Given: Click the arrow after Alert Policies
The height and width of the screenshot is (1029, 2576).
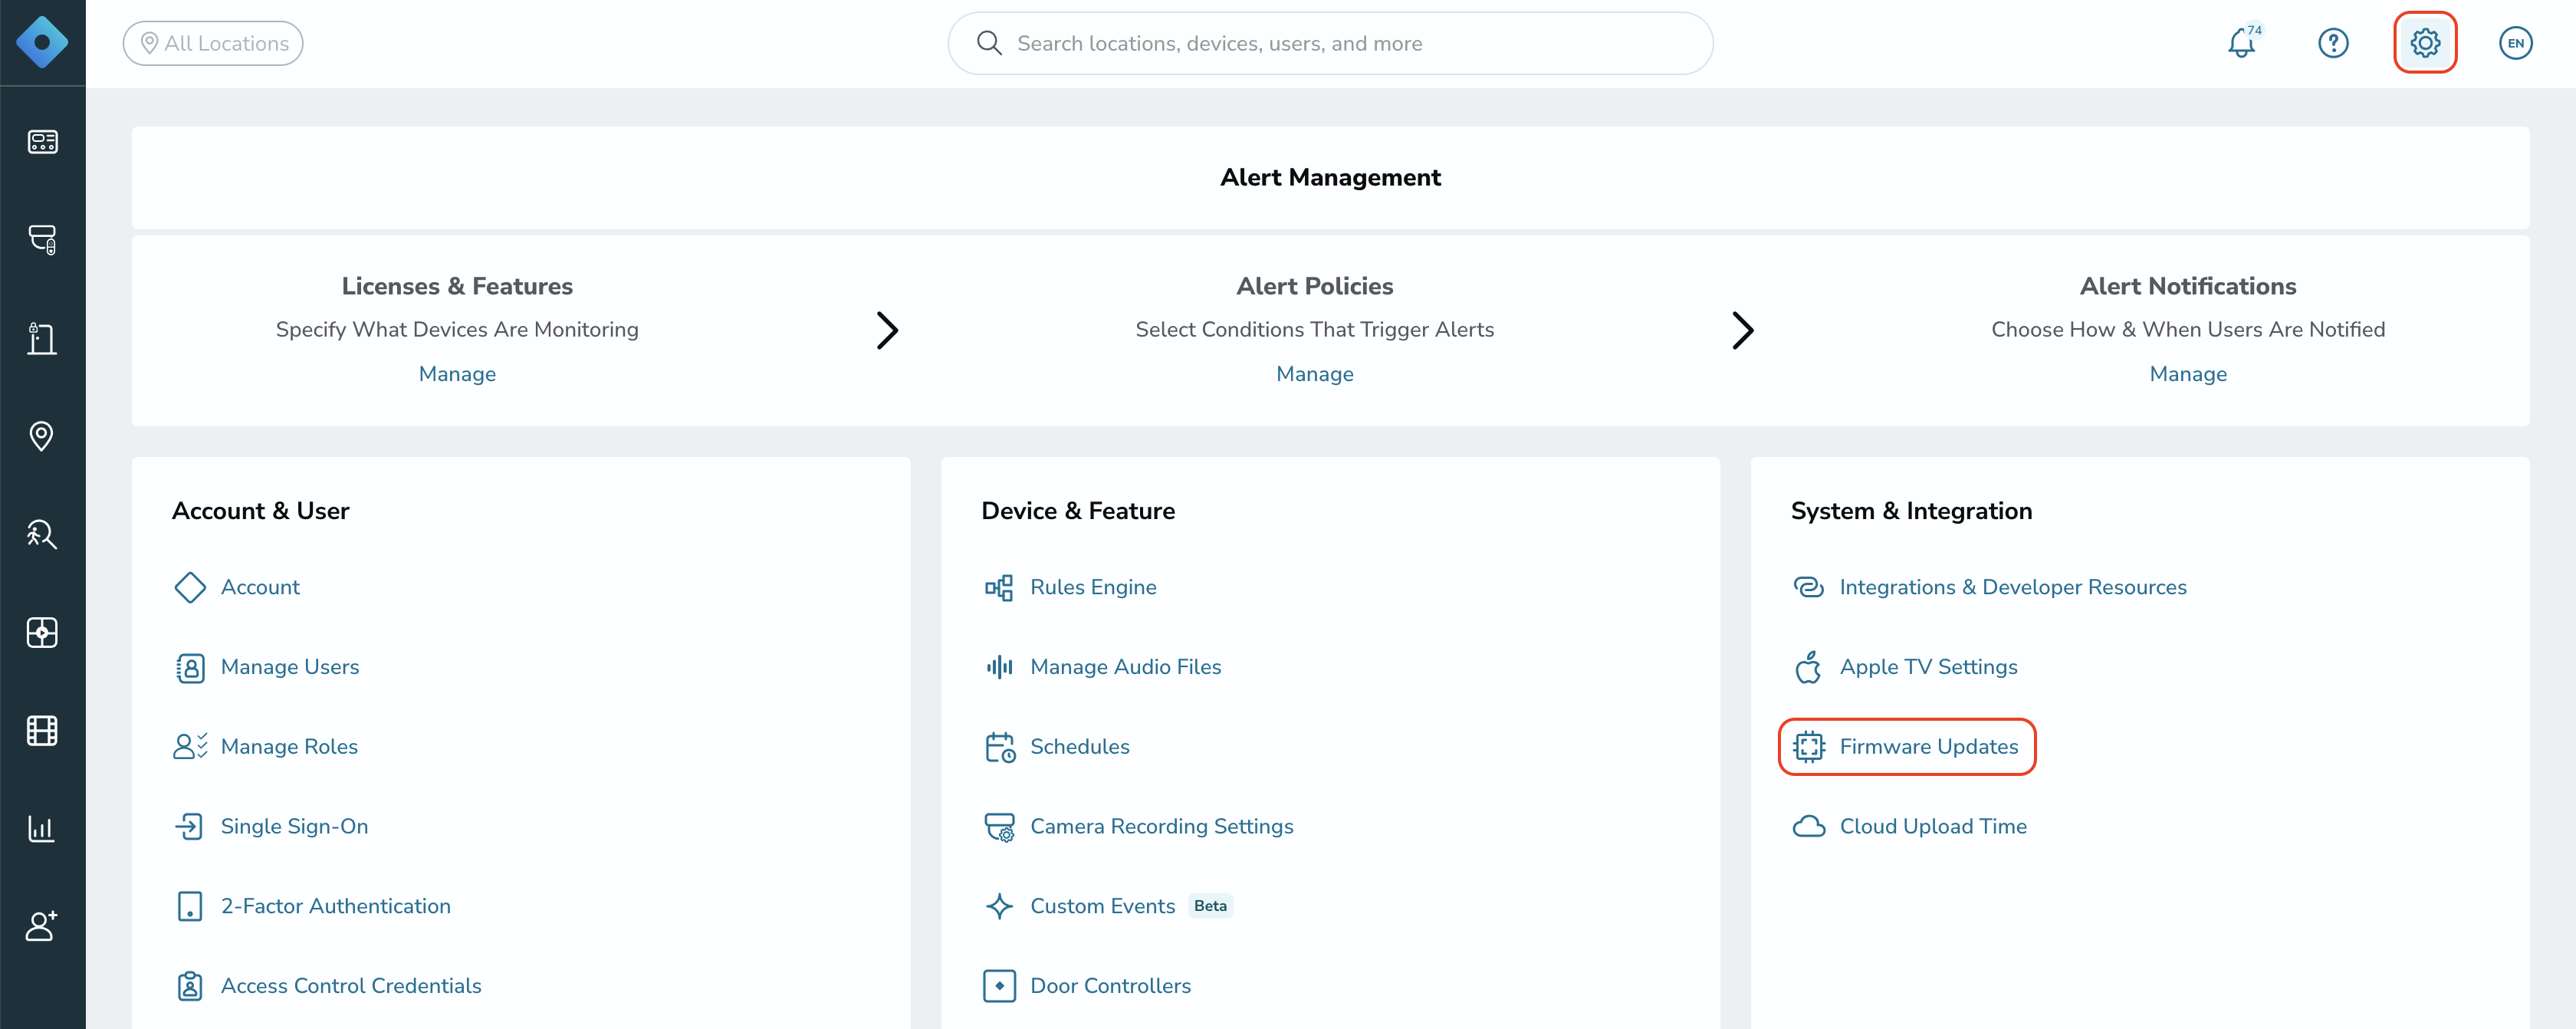Looking at the screenshot, I should [1742, 330].
